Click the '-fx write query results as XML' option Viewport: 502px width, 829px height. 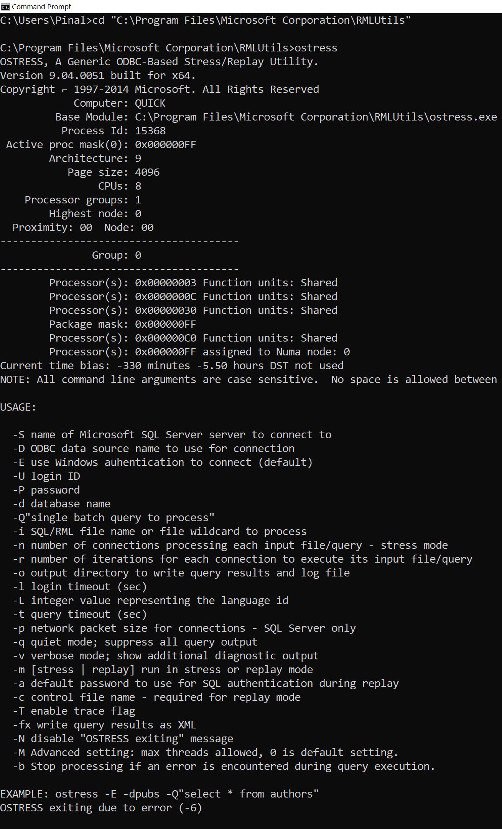click(104, 725)
